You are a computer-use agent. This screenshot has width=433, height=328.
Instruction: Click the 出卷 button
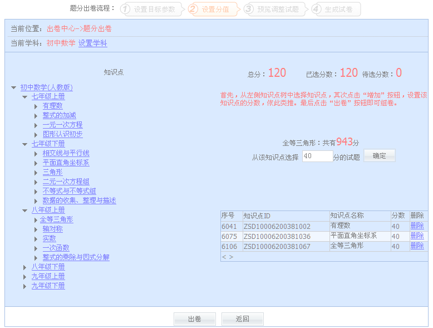[x=194, y=319]
